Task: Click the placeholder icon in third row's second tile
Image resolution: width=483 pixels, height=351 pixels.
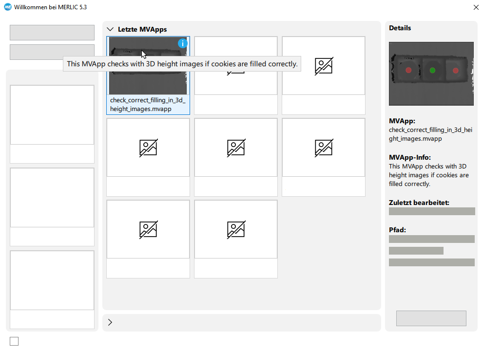Action: [236, 229]
